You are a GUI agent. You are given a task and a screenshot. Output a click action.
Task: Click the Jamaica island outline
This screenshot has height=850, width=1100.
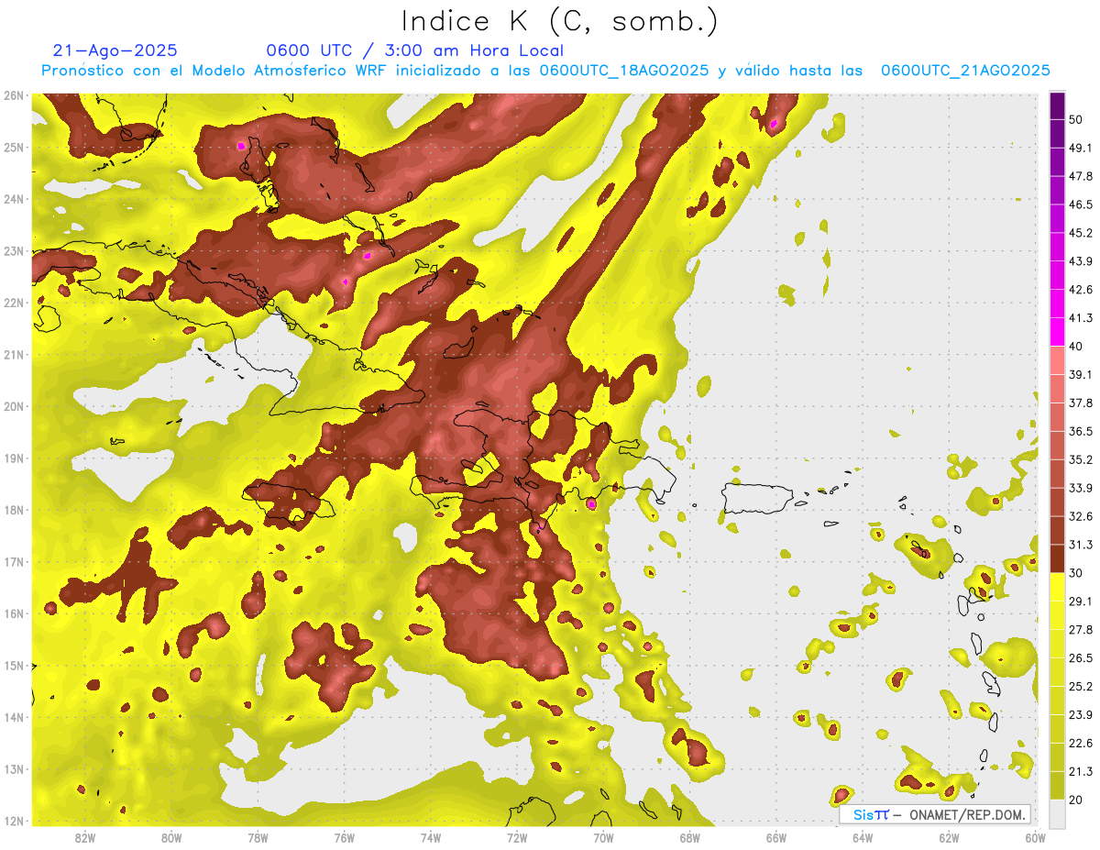coord(288,503)
